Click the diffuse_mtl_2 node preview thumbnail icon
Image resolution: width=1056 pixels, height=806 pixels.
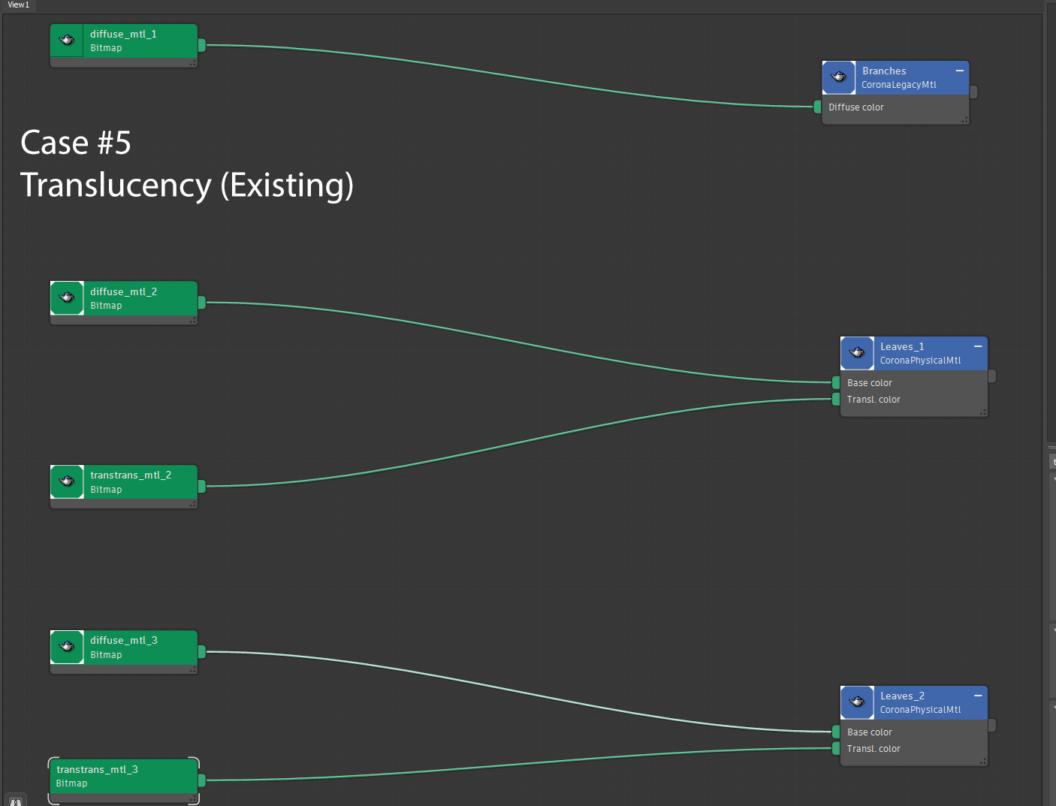coord(67,298)
